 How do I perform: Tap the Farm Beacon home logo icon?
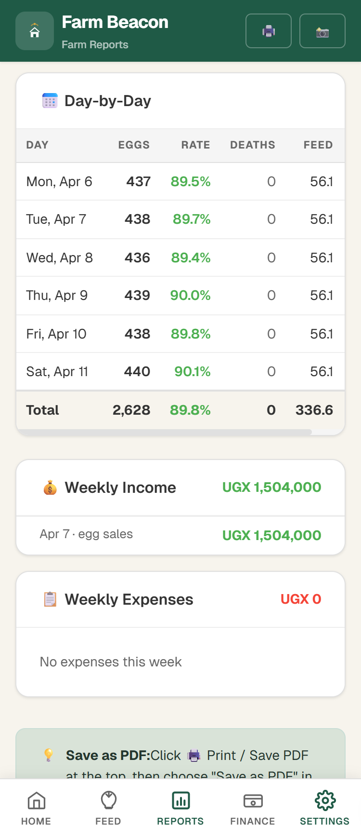point(35,31)
